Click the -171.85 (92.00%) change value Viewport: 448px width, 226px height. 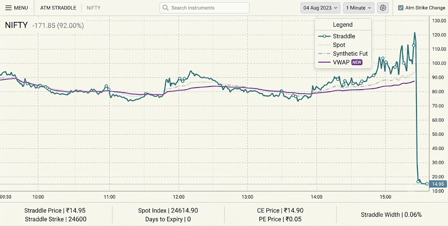pyautogui.click(x=58, y=26)
